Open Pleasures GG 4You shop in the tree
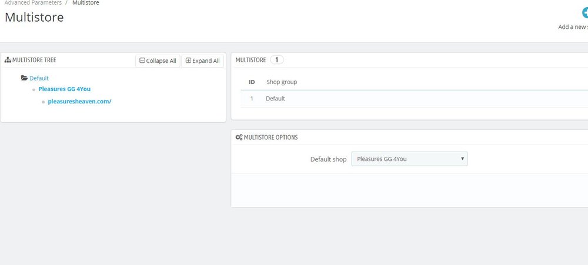588x265 pixels. [x=65, y=89]
